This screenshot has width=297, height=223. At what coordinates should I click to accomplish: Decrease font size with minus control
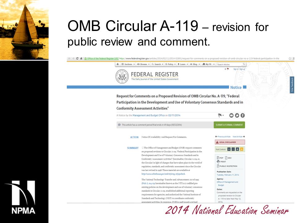[233, 149]
